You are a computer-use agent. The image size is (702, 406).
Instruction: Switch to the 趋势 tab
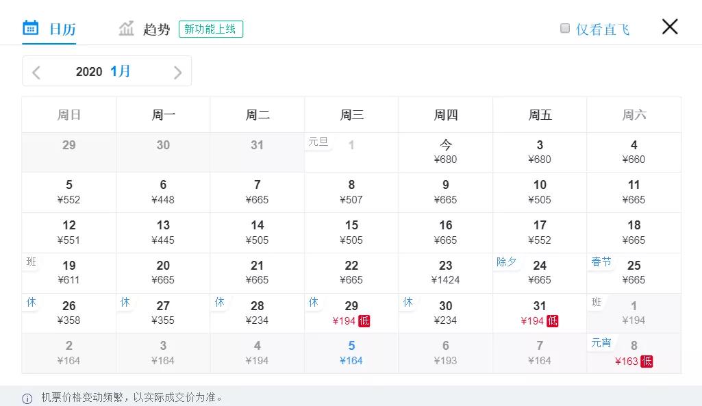point(156,29)
